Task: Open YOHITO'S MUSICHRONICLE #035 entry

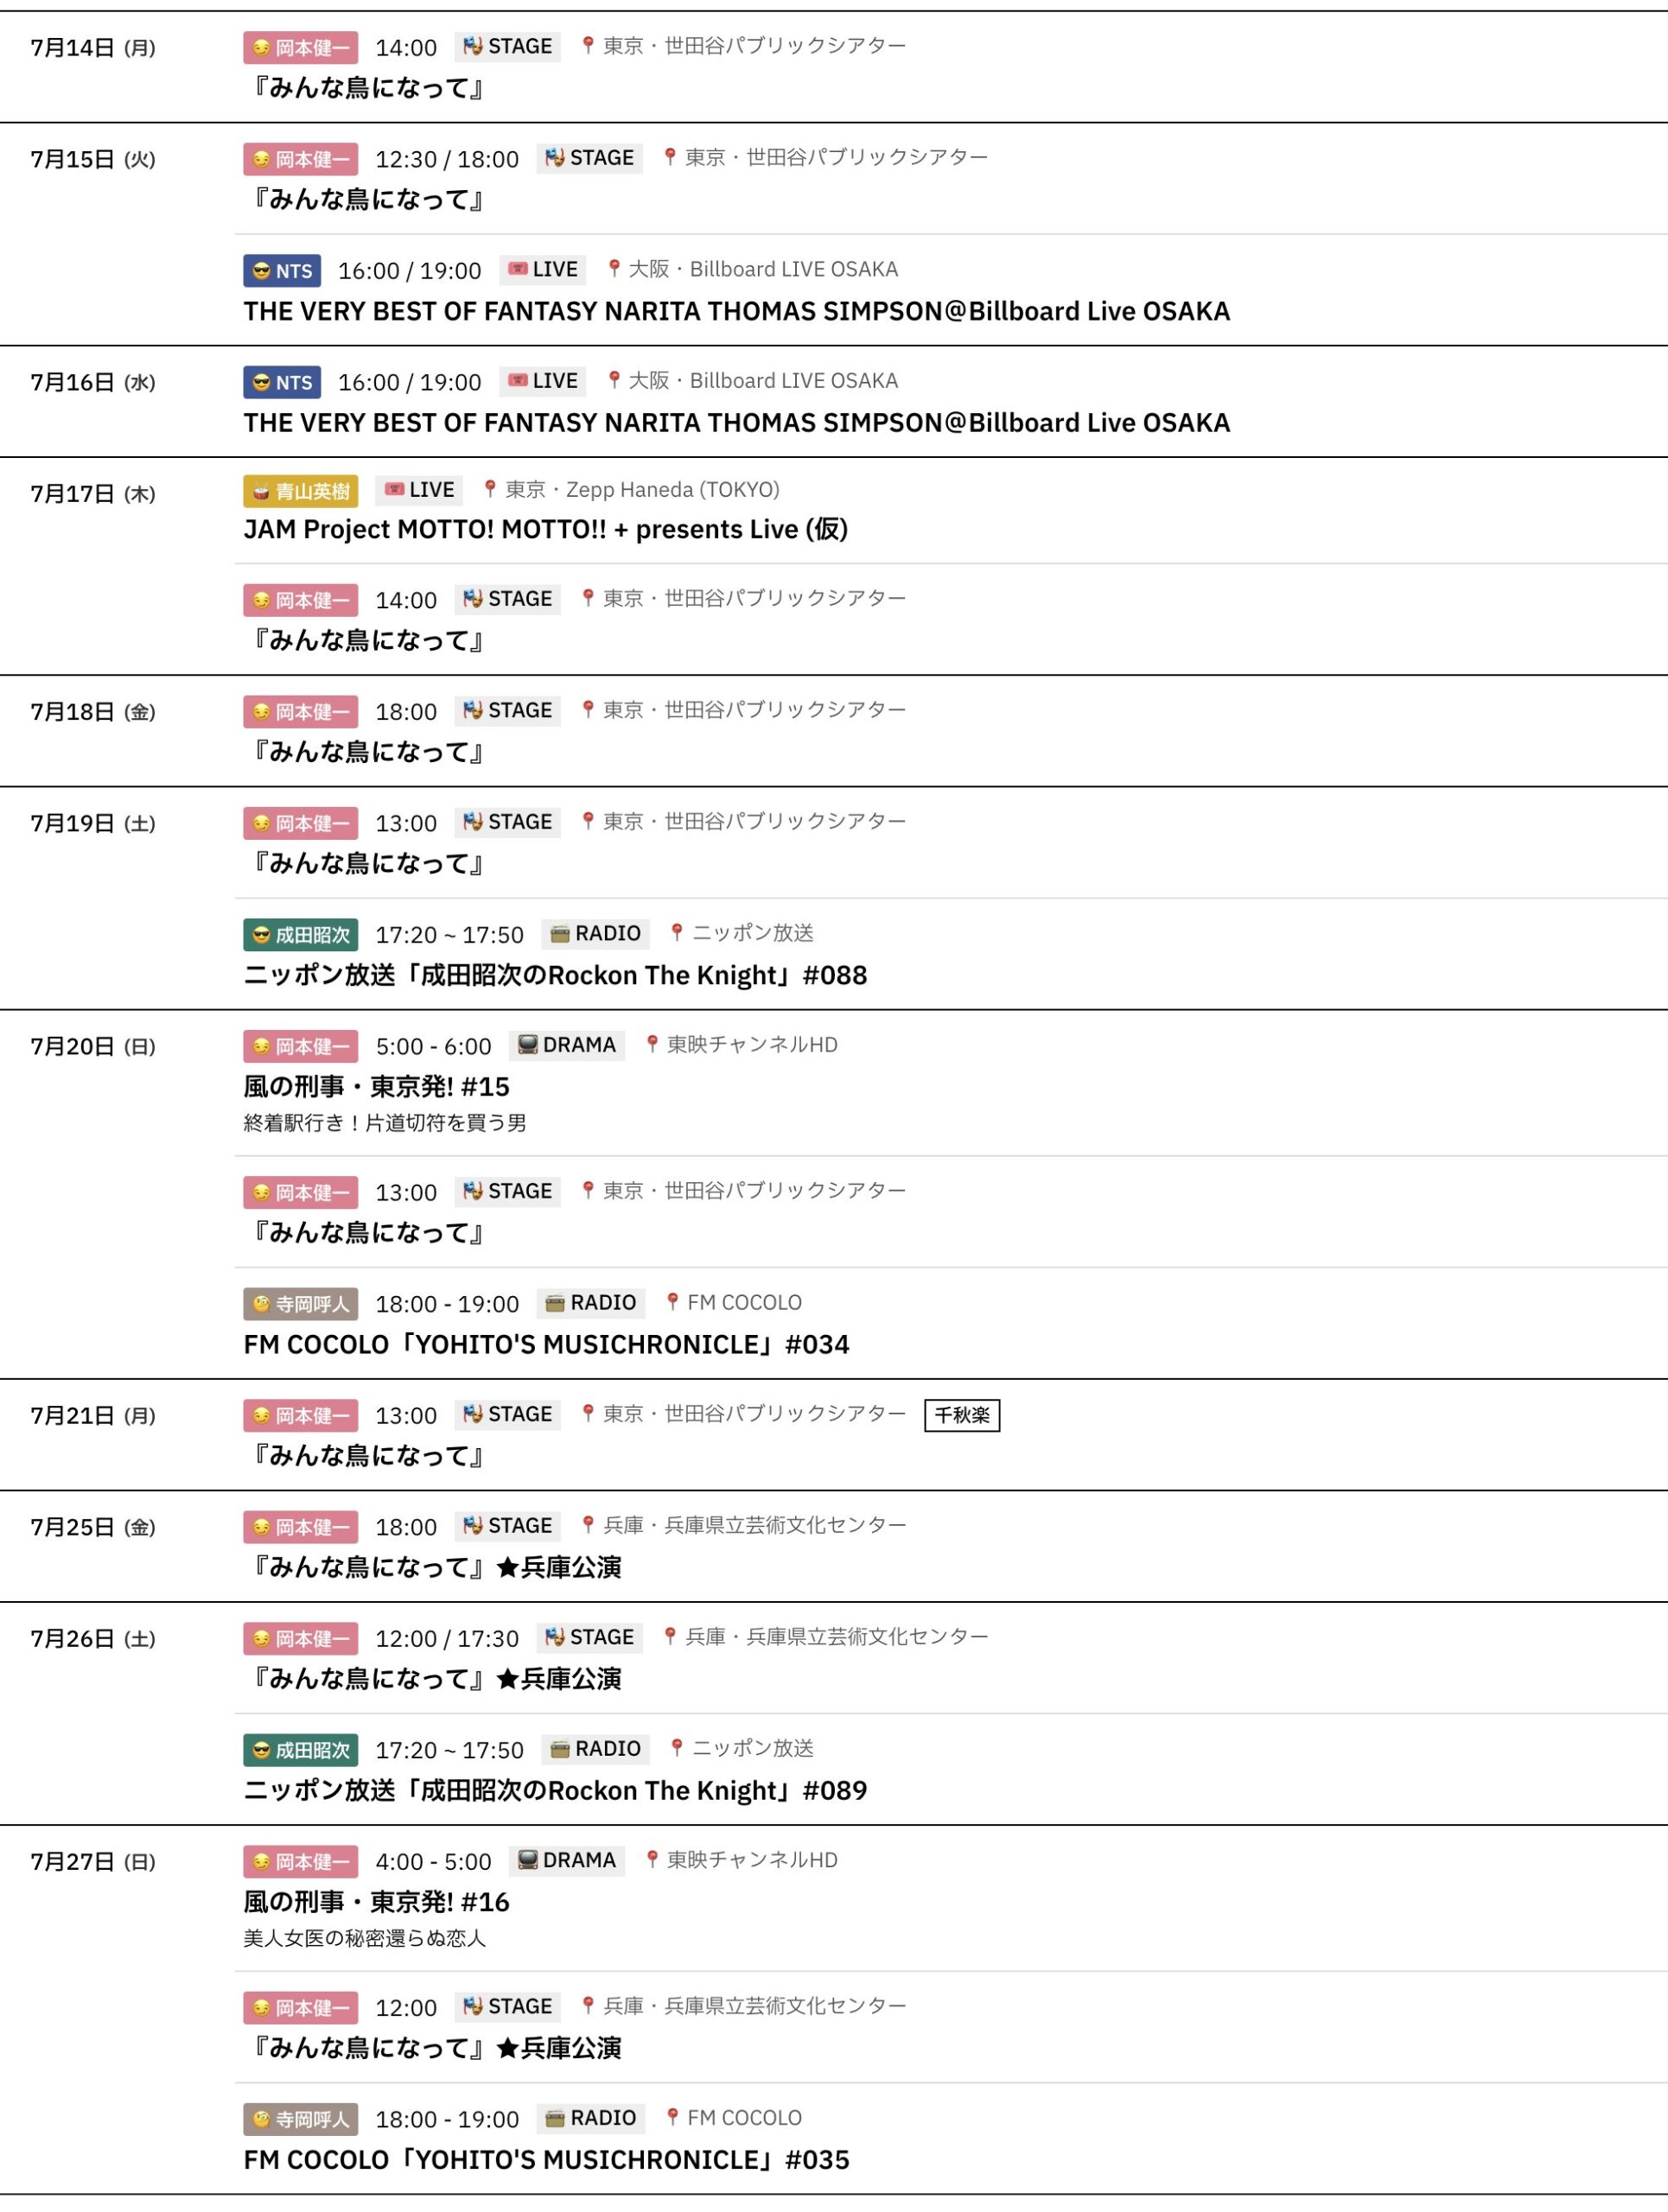Action: pyautogui.click(x=546, y=2159)
